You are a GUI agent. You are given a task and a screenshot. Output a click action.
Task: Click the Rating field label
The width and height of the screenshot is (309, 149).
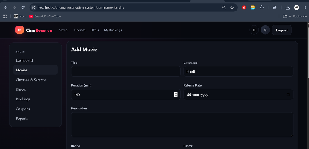click(x=76, y=146)
